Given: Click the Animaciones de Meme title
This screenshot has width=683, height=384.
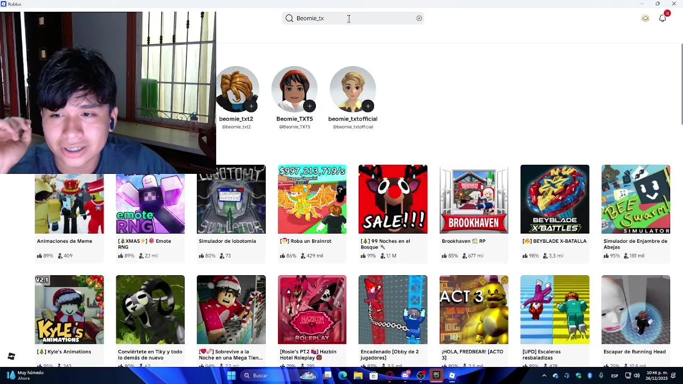Looking at the screenshot, I should click(65, 241).
